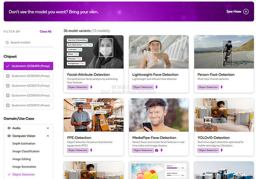The height and width of the screenshot is (179, 256).
Task: Click the magnifier icon in Search models
Action: click(7, 43)
